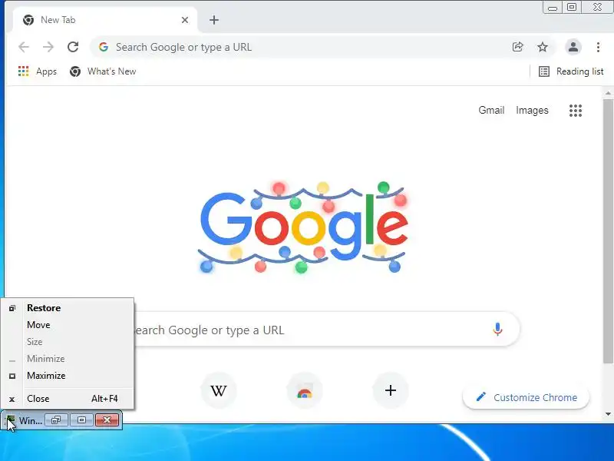Image resolution: width=614 pixels, height=461 pixels.
Task: Choose Restore from the system menu
Action: point(68,308)
